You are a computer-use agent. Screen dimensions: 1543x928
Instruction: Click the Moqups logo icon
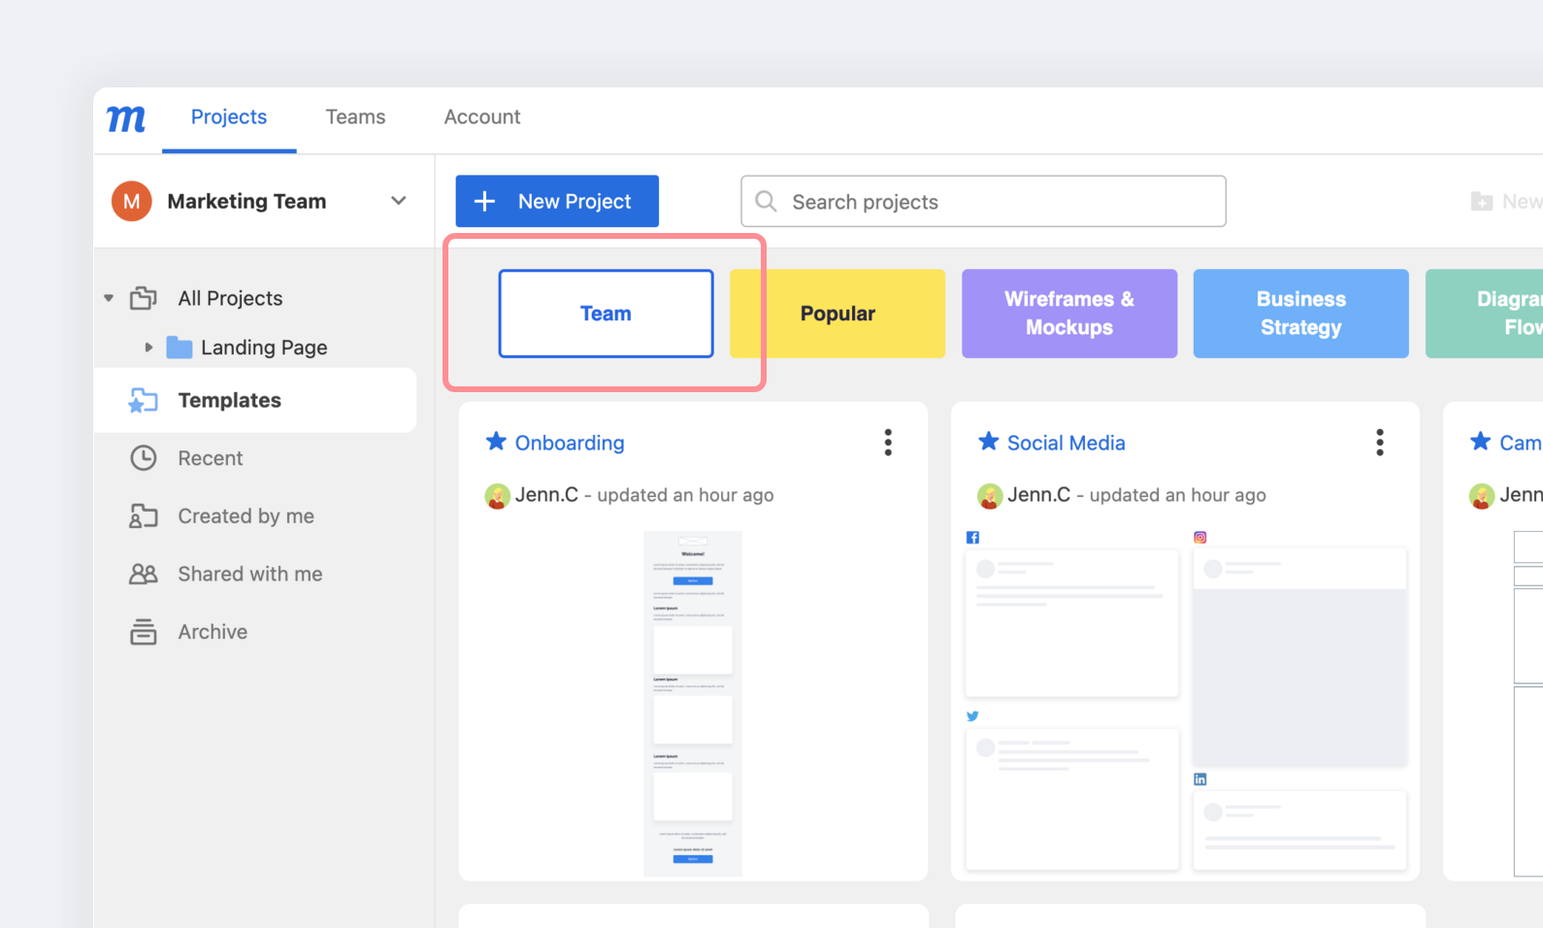pos(126,118)
